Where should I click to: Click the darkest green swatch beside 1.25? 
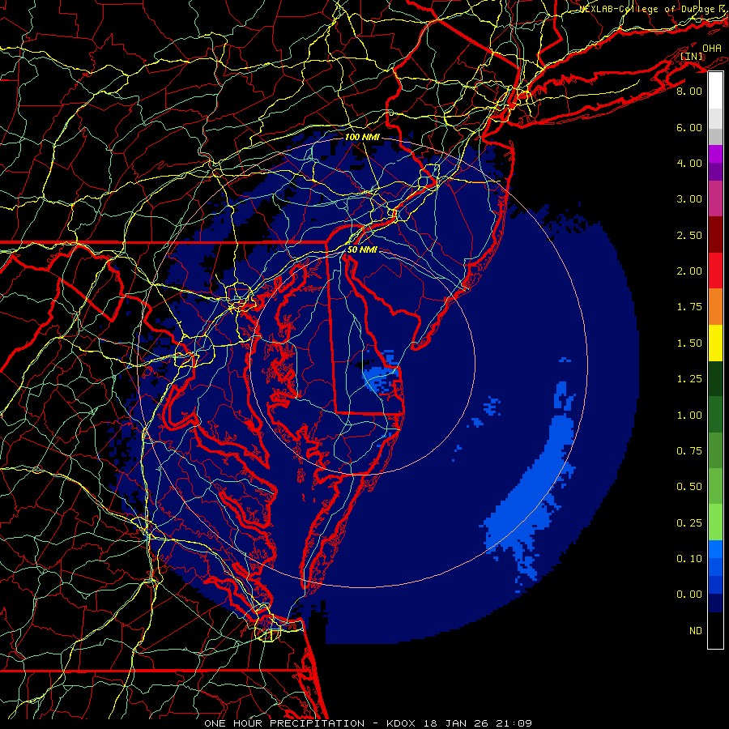(x=715, y=378)
